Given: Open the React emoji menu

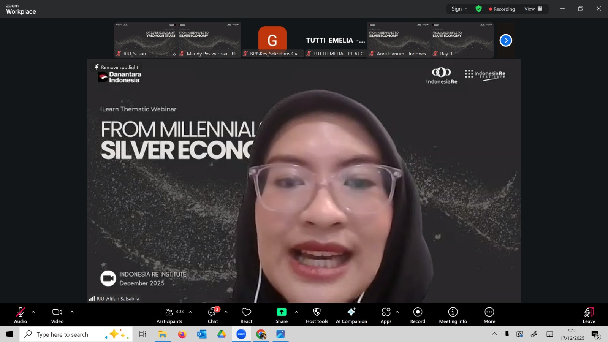Looking at the screenshot, I should coord(246,315).
